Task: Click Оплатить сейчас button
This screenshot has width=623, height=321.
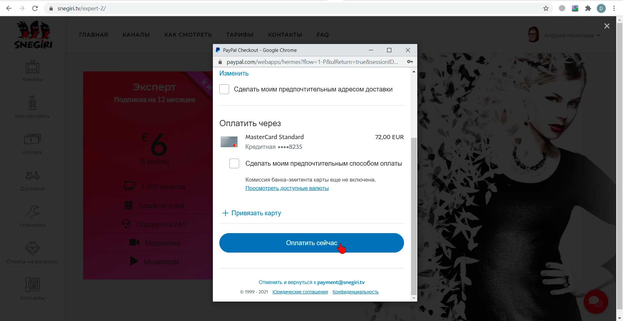Action: (311, 243)
